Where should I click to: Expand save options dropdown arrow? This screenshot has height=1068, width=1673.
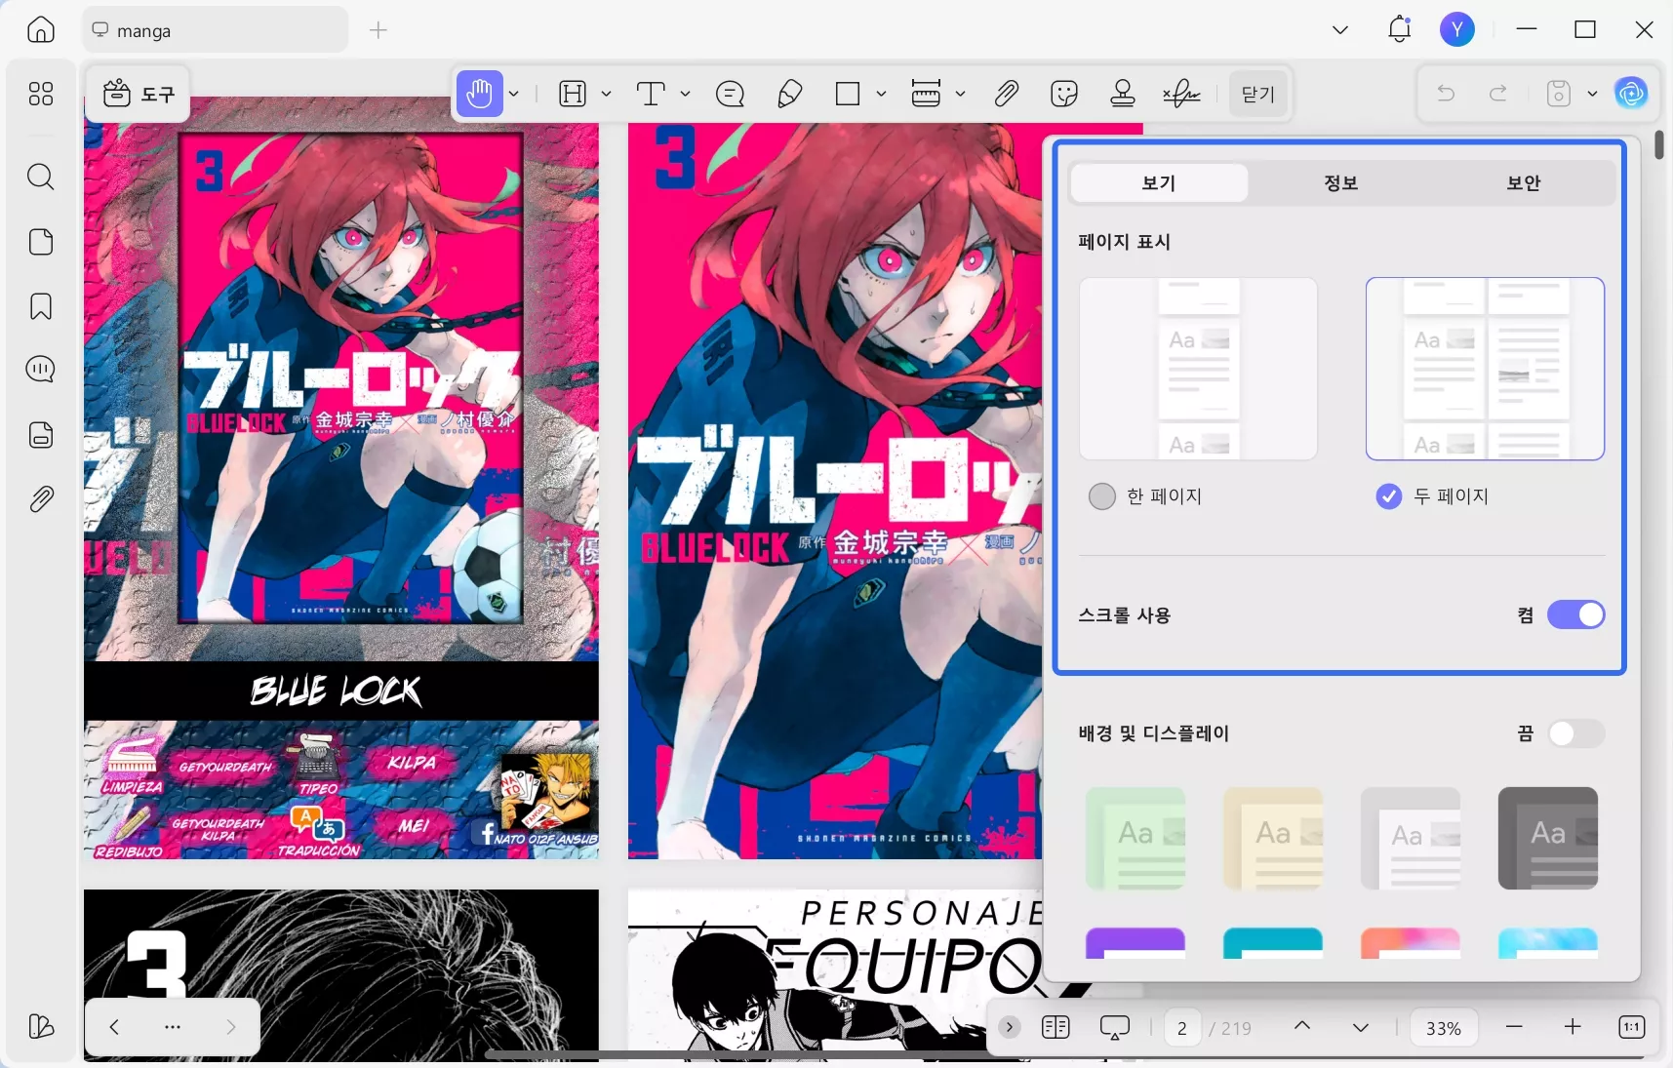coord(1592,94)
